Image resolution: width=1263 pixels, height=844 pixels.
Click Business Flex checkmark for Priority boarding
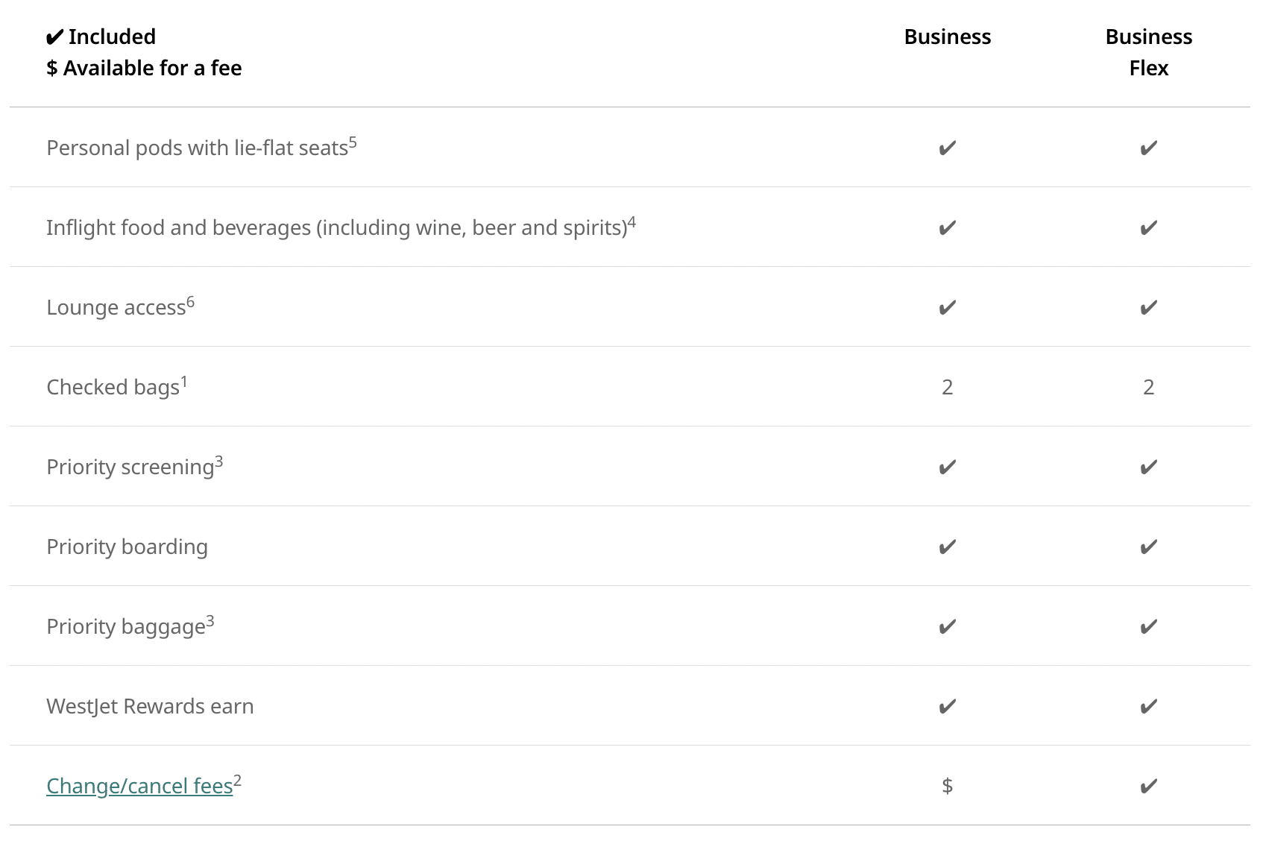pos(1148,547)
